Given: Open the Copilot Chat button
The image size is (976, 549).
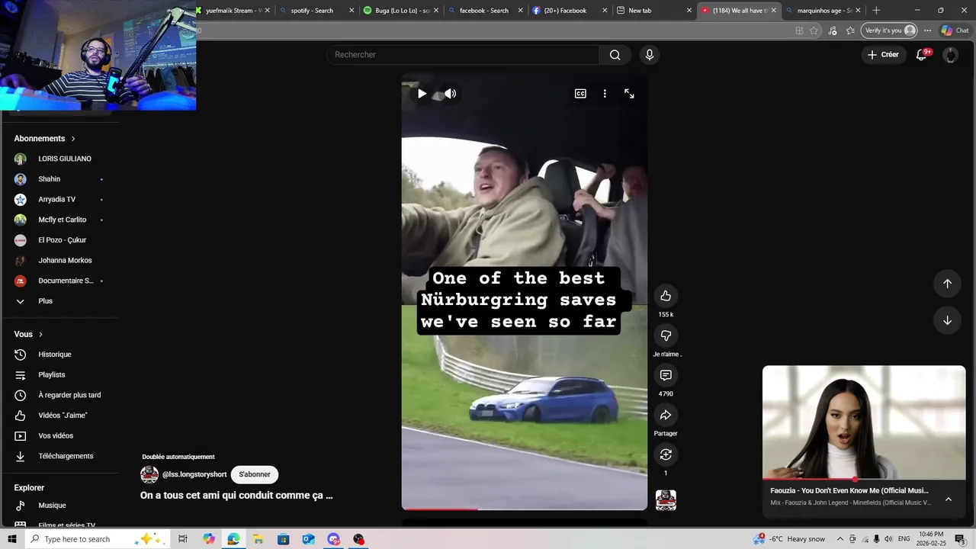Looking at the screenshot, I should (x=955, y=30).
